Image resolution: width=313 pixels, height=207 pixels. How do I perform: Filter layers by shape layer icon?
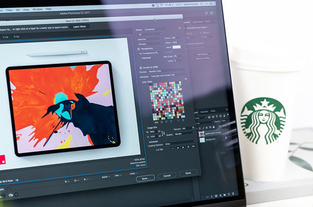[x=220, y=116]
